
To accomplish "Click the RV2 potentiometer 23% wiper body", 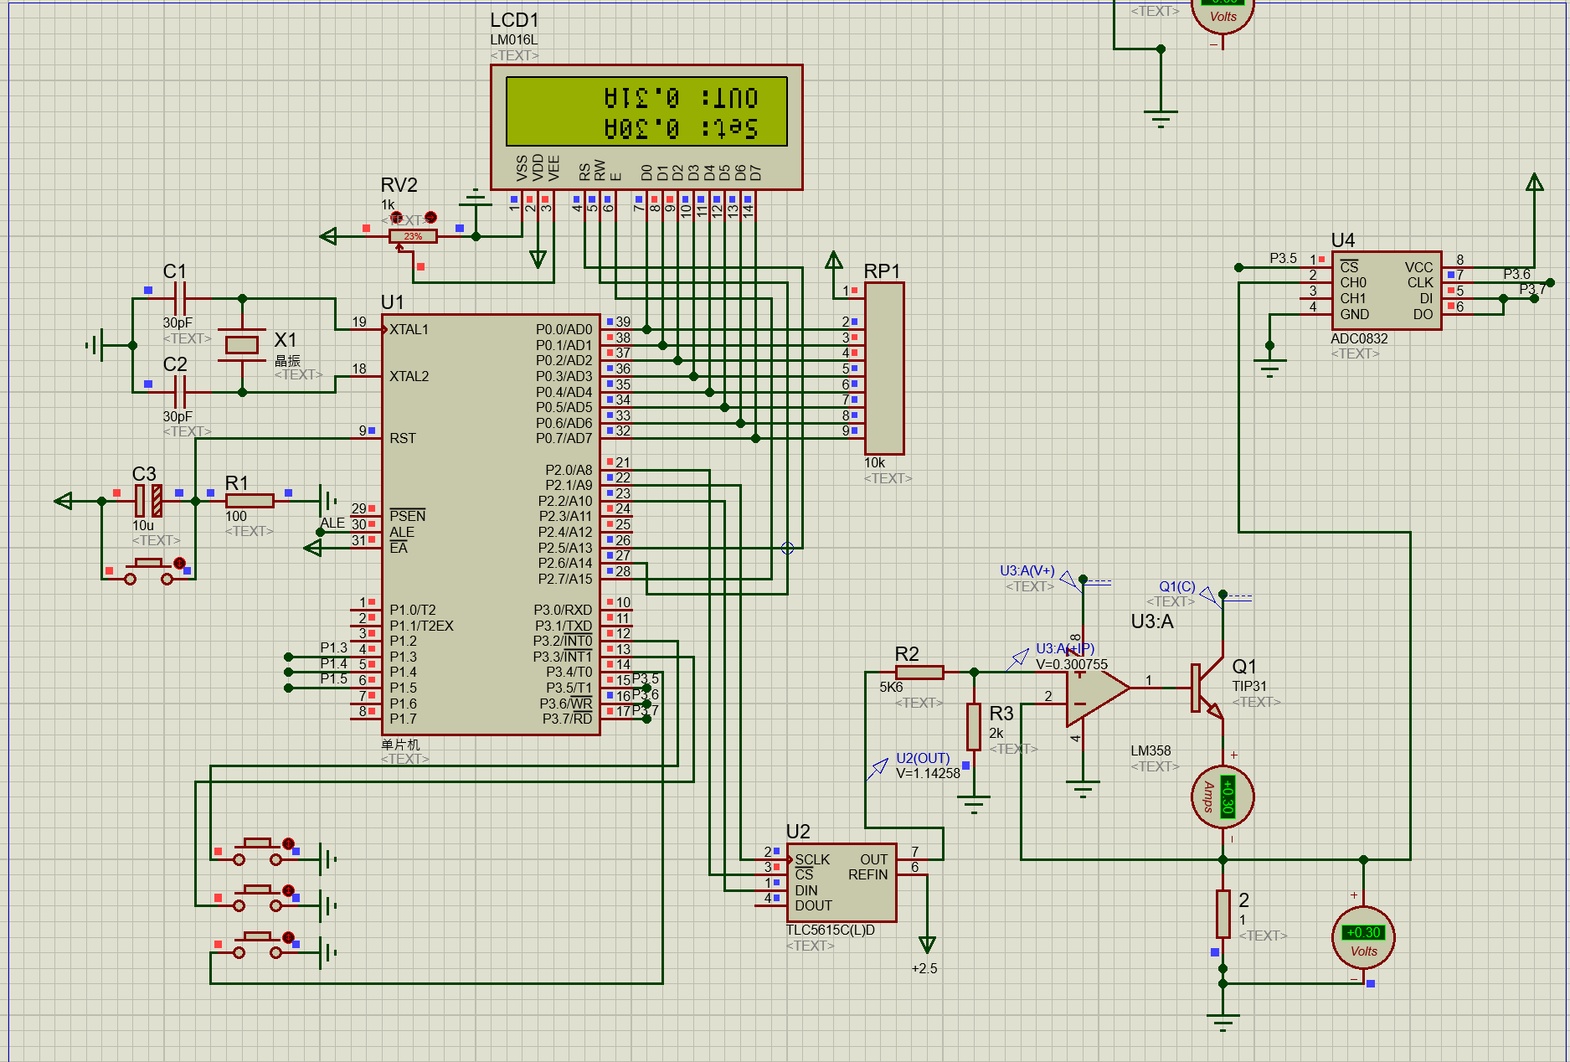I will tap(413, 237).
